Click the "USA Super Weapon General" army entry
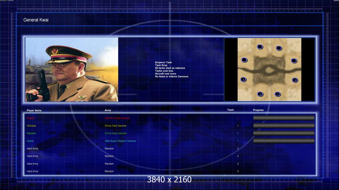The height and width of the screenshot is (190, 339). tap(120, 141)
